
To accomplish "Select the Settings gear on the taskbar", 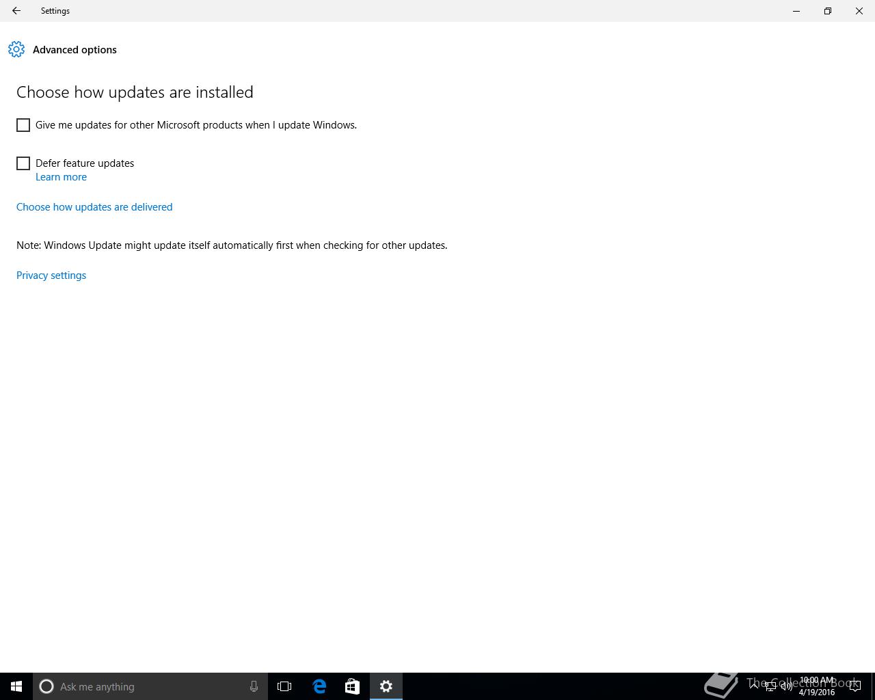I will [386, 686].
